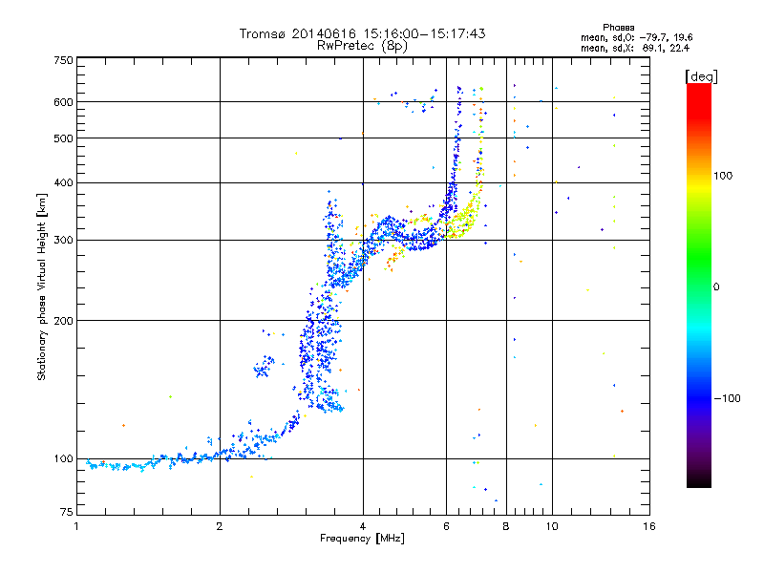Click the plot title 'Tromsø 20140616 15:16:00-15:17:43'
764x573 pixels.
point(362,33)
